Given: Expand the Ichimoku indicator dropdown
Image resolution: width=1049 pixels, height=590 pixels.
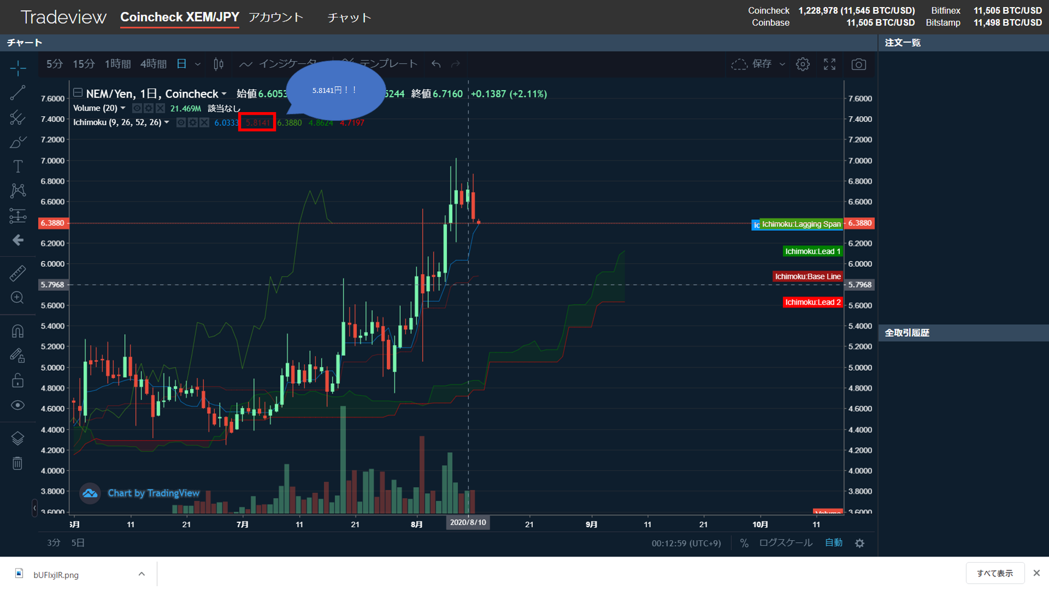Looking at the screenshot, I should tap(167, 122).
